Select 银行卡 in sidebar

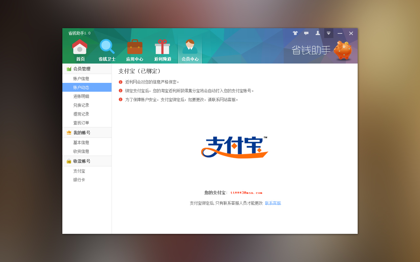87,180
